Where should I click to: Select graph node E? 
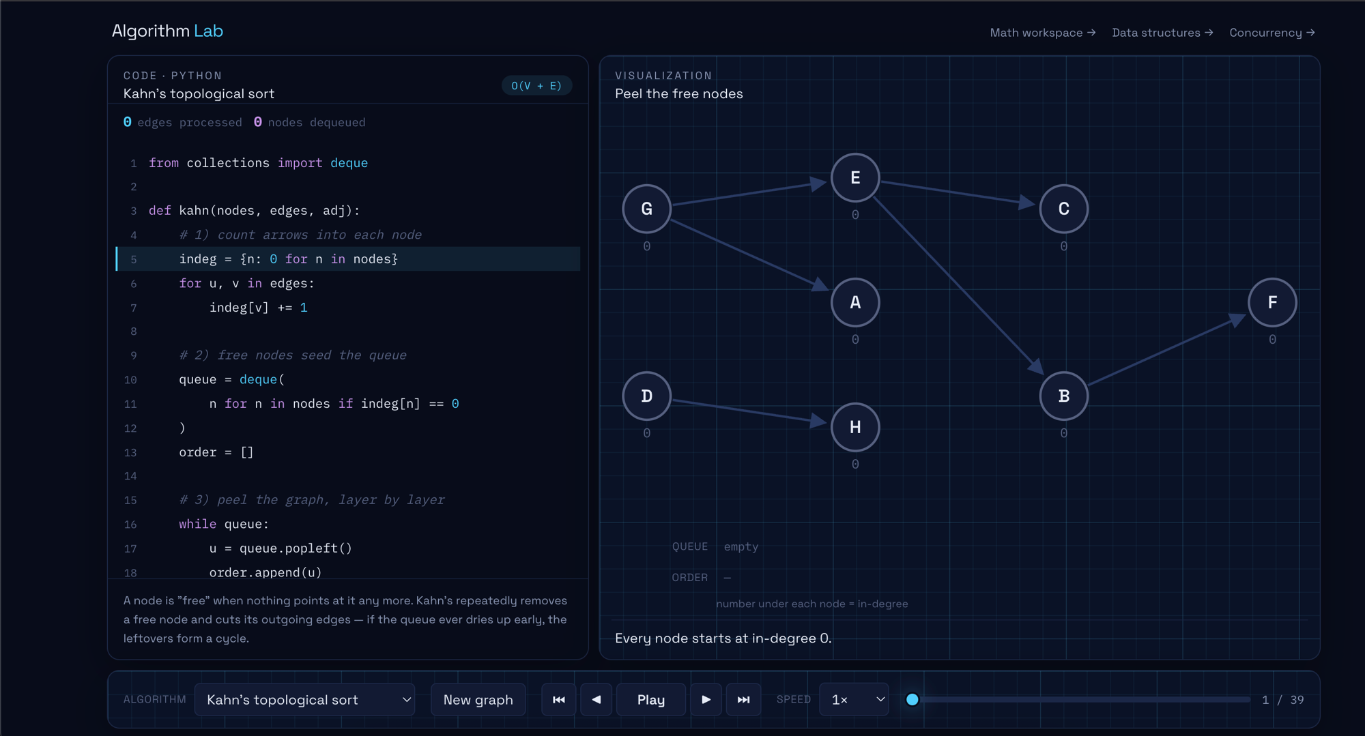coord(855,178)
